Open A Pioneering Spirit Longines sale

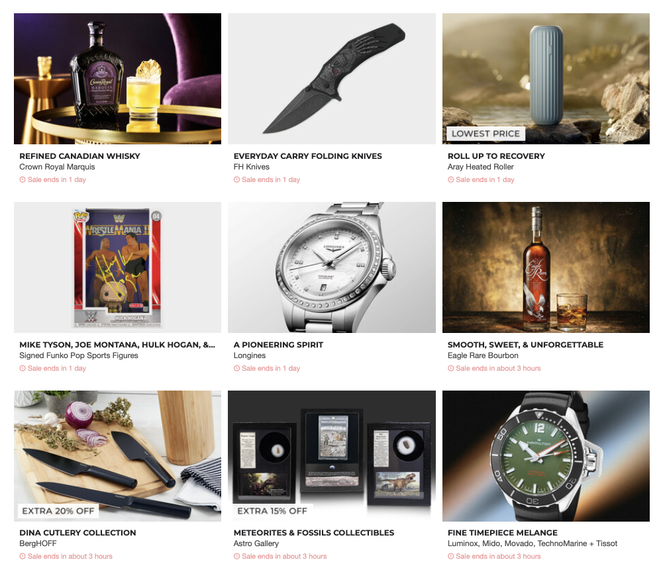pos(278,344)
